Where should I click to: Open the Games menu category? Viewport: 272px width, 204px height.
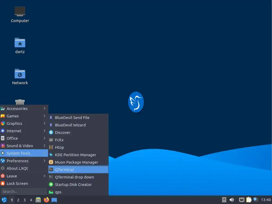pyautogui.click(x=24, y=116)
